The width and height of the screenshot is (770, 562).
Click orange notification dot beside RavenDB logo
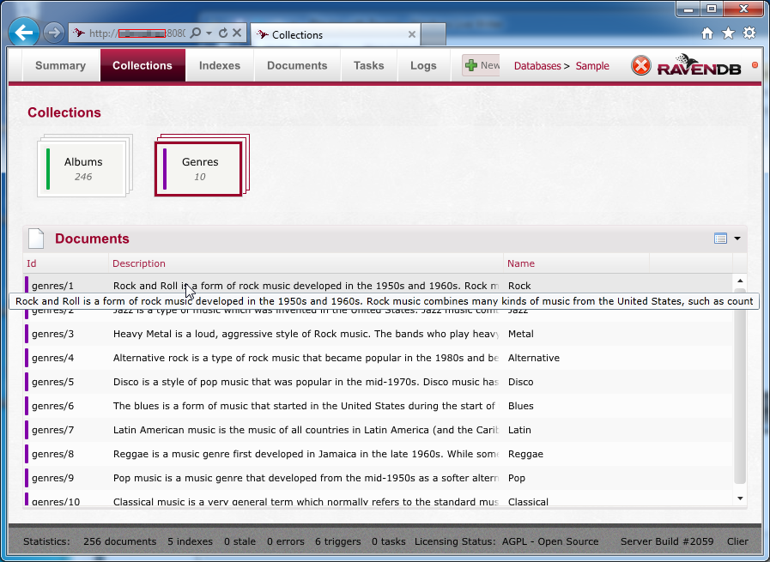click(755, 65)
